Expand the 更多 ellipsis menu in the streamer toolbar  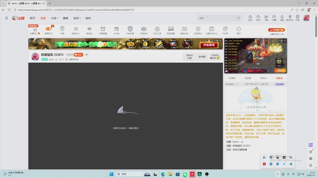coord(239,30)
